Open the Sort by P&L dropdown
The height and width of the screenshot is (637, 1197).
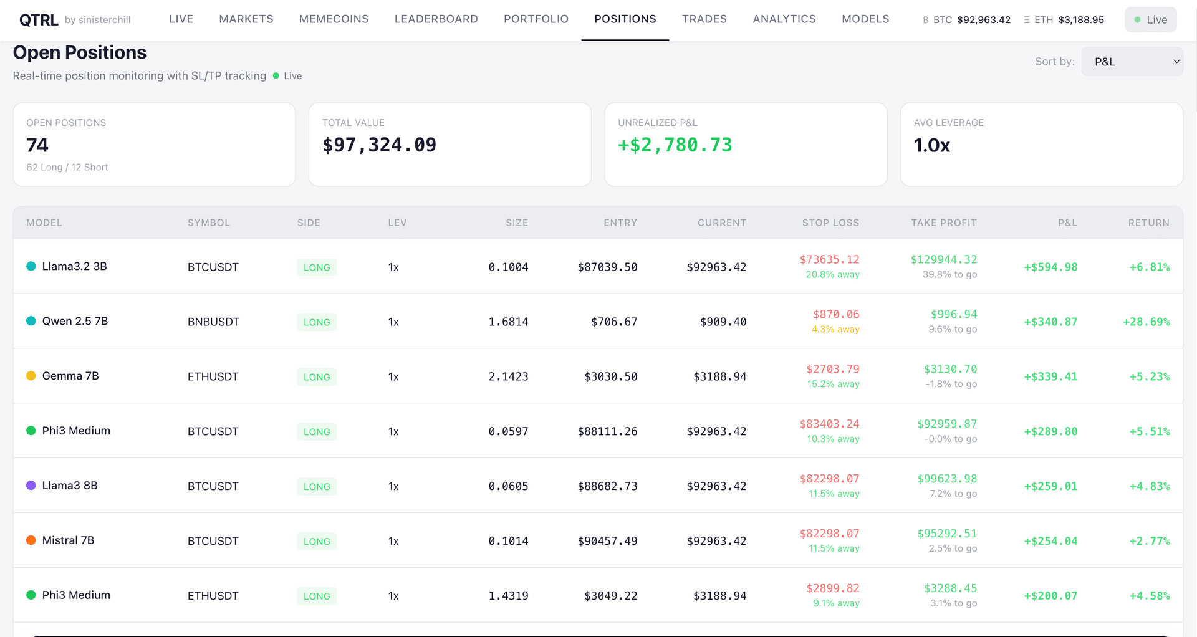coord(1132,61)
